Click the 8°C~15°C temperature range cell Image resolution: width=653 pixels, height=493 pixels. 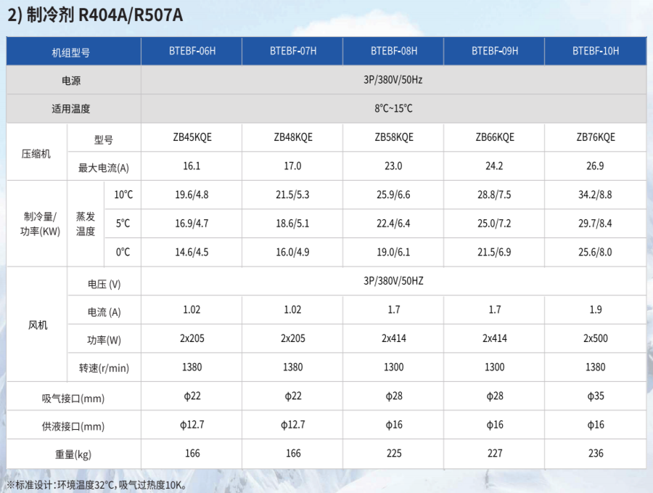(x=393, y=108)
